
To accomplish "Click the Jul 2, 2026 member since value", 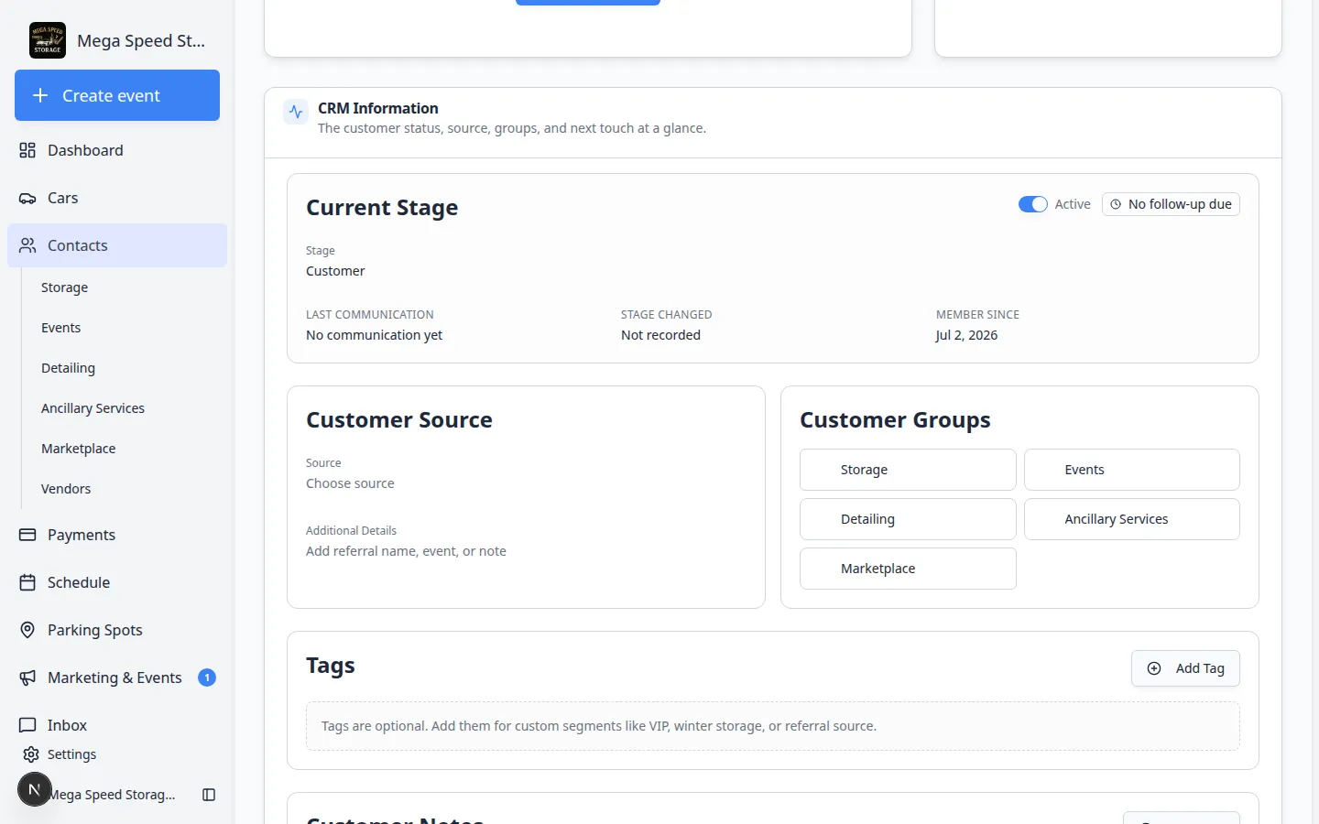I will [x=966, y=335].
